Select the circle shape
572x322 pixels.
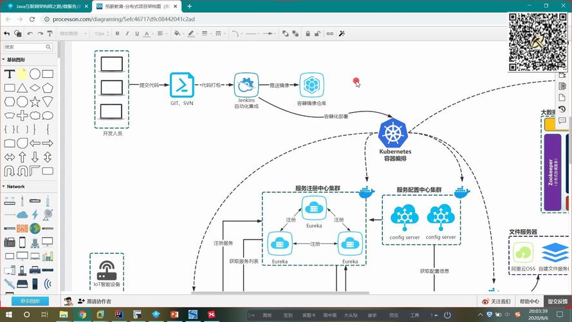(35, 74)
